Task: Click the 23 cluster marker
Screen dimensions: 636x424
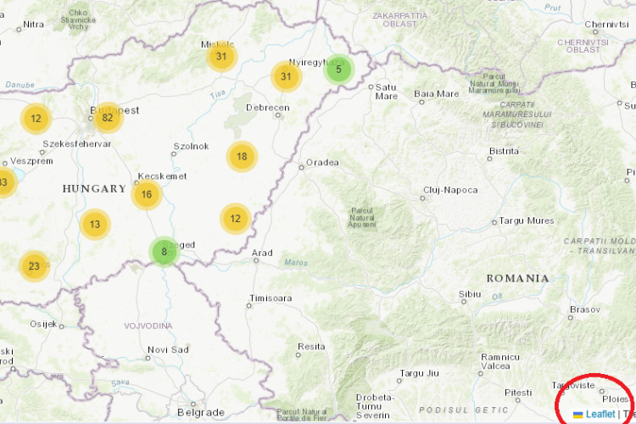Action: (x=34, y=266)
